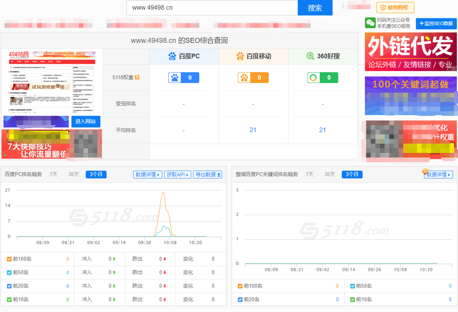Click the 进入网站 button
Image resolution: width=458 pixels, height=312 pixels.
point(86,121)
